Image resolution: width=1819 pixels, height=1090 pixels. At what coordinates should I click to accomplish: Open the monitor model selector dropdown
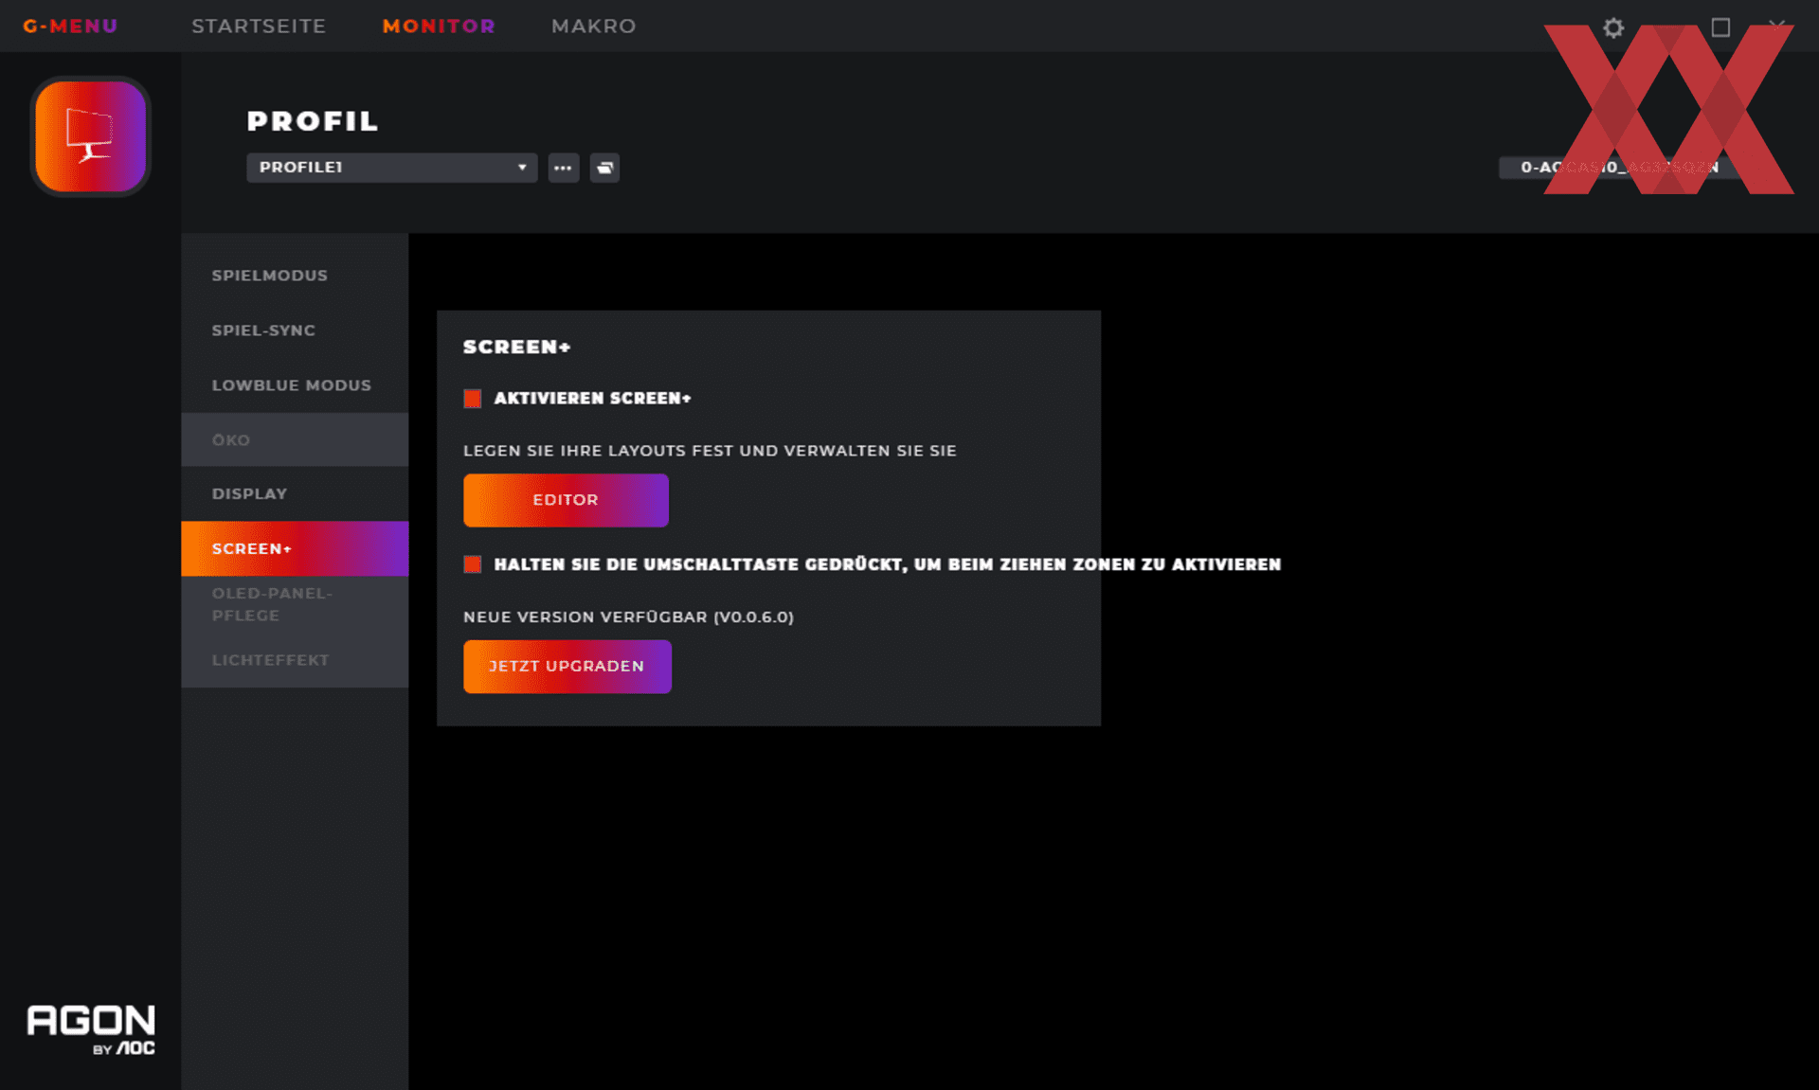tap(1618, 168)
